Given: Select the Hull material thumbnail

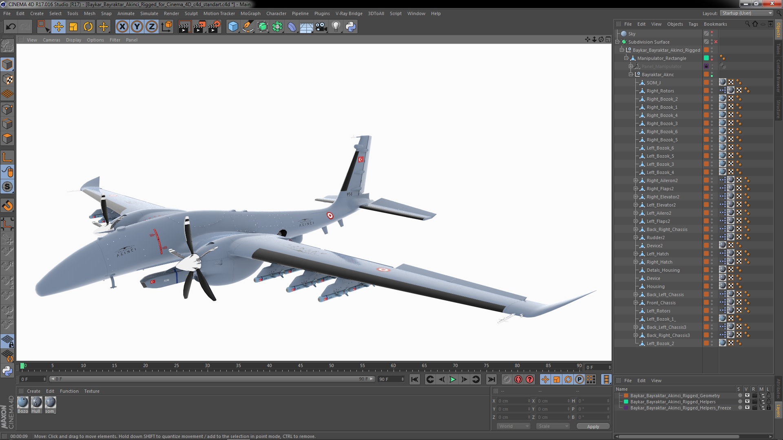Looking at the screenshot, I should [37, 403].
